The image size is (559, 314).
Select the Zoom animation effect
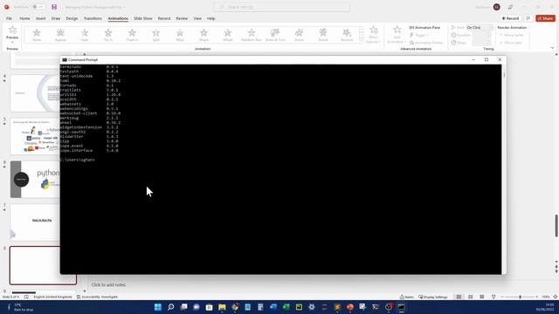click(299, 35)
